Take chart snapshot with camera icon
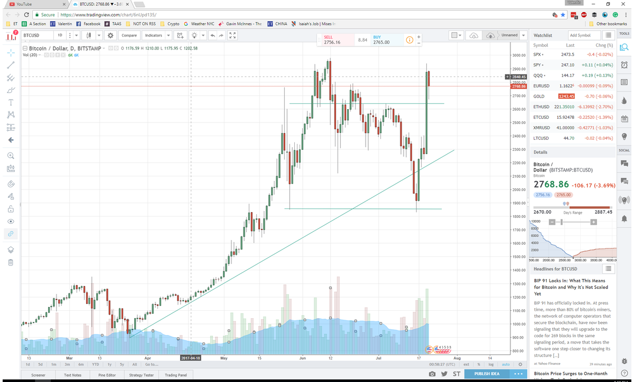The image size is (634, 382). coord(432,374)
